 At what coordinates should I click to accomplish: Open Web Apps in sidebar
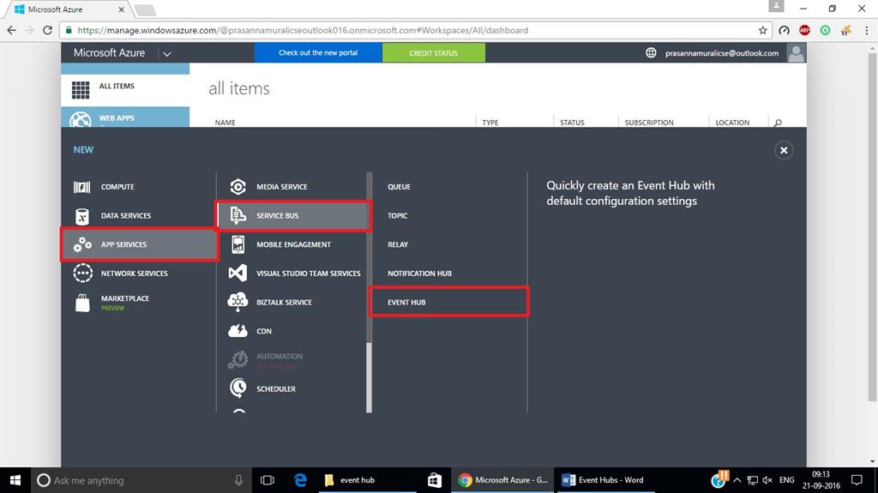point(125,117)
